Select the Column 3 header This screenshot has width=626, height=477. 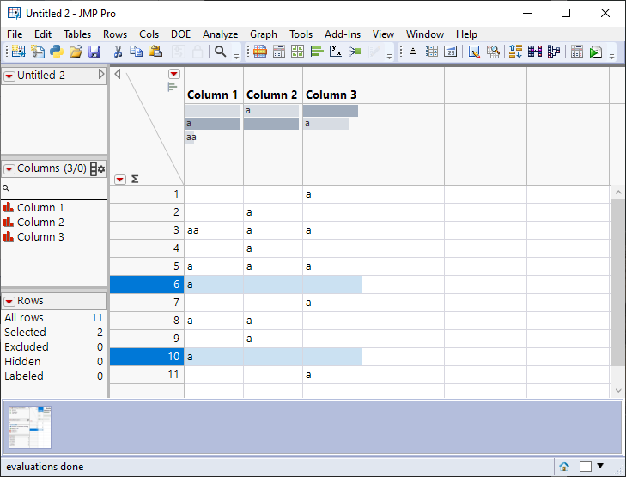[331, 95]
